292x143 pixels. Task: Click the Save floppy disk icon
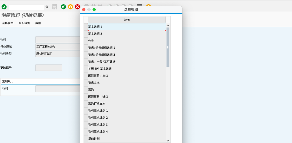click(54, 7)
